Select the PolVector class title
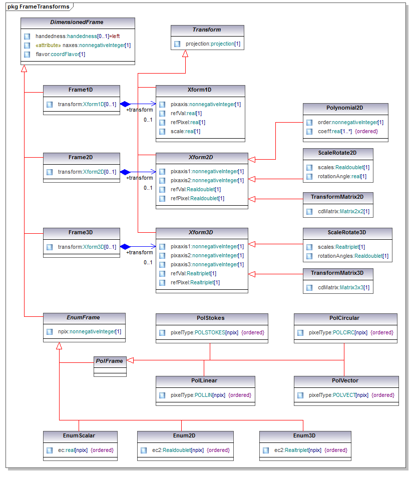The image size is (419, 478). 345,380
